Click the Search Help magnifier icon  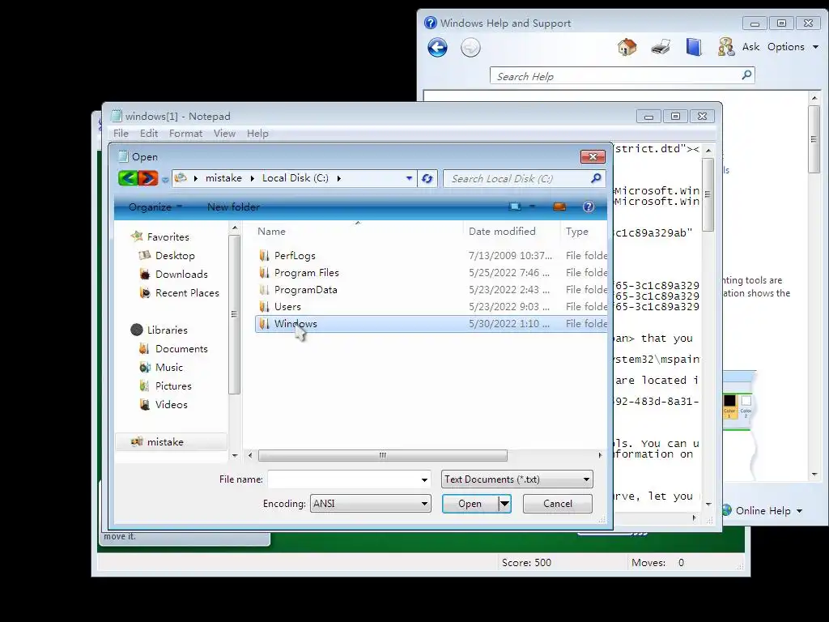746,75
